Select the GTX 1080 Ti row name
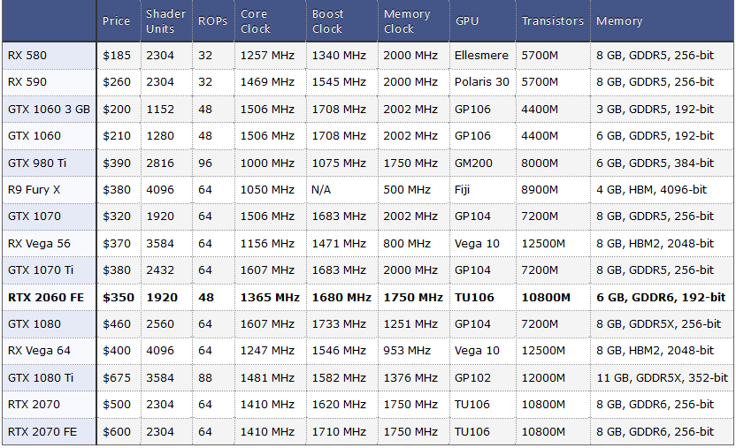The height and width of the screenshot is (448, 736). pos(41,377)
